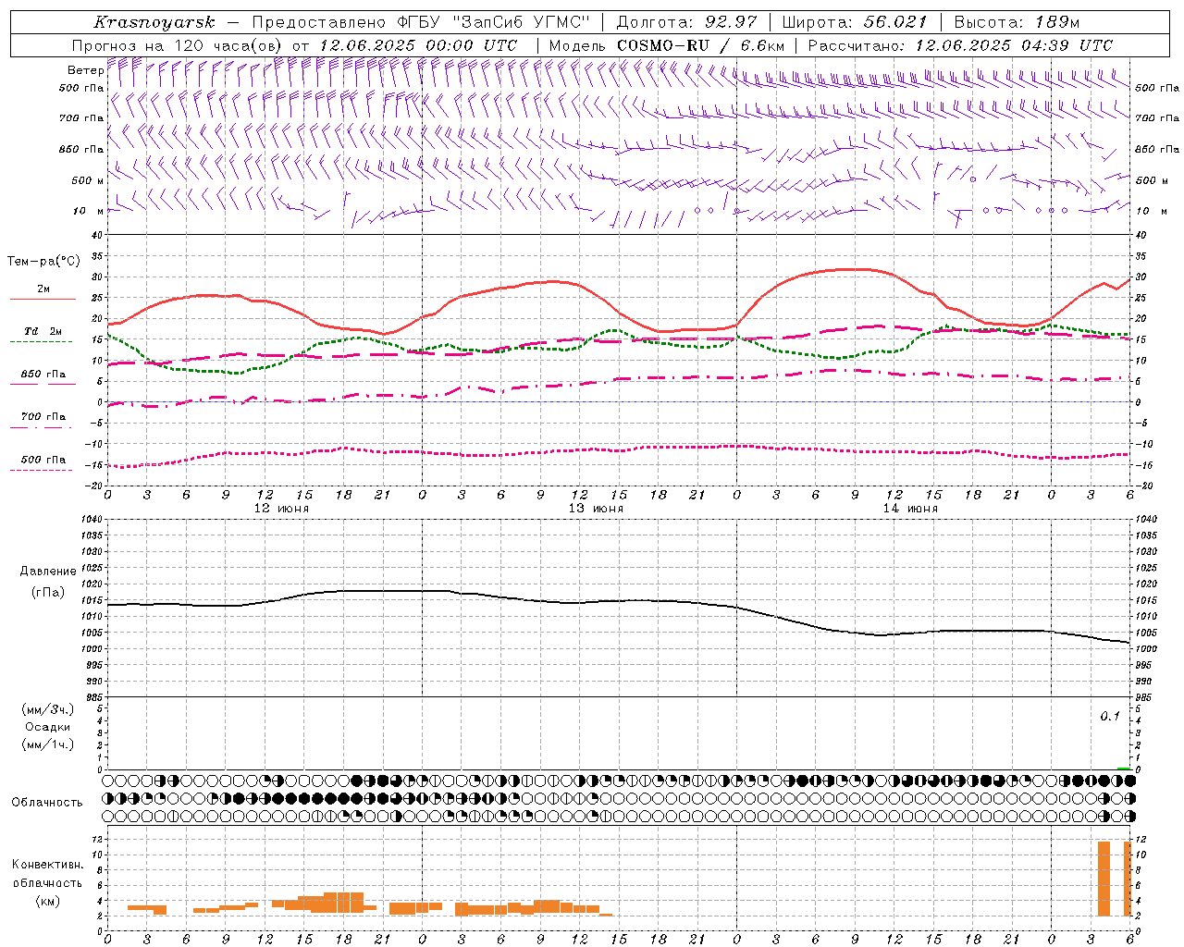Click the '13 июня' date label
The image size is (1184, 947).
point(596,509)
